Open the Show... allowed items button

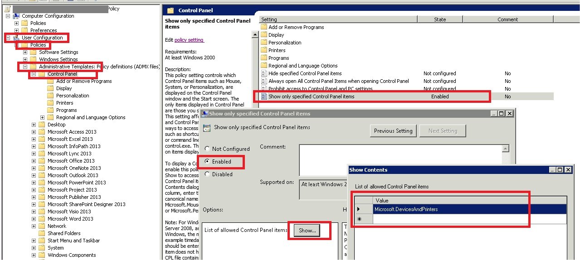[307, 231]
